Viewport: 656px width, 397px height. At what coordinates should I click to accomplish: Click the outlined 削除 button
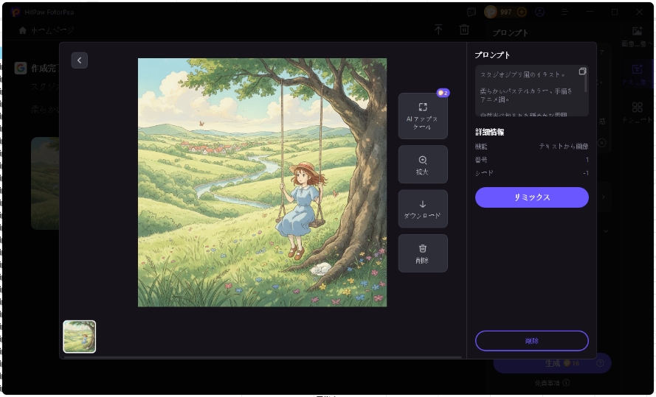click(x=532, y=340)
